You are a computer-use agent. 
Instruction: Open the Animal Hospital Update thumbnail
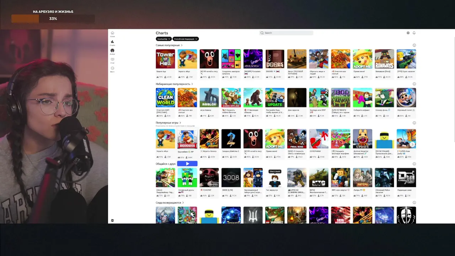363,139
